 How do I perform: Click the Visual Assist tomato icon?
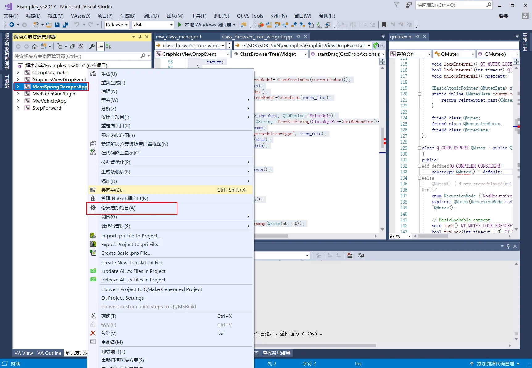261,25
